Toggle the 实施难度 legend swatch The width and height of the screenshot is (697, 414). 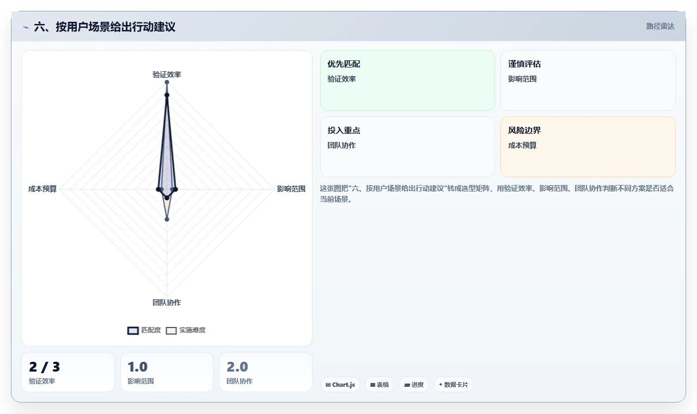(171, 330)
